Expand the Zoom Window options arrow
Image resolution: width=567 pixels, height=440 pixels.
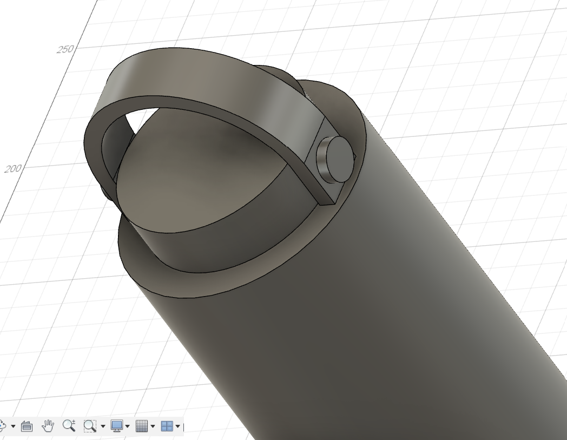[102, 426]
